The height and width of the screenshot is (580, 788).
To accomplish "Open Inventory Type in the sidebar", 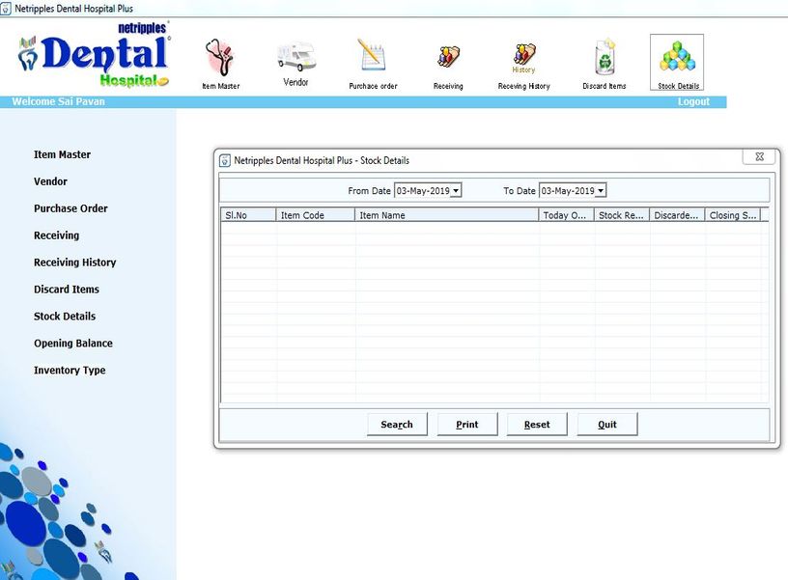I will (70, 371).
